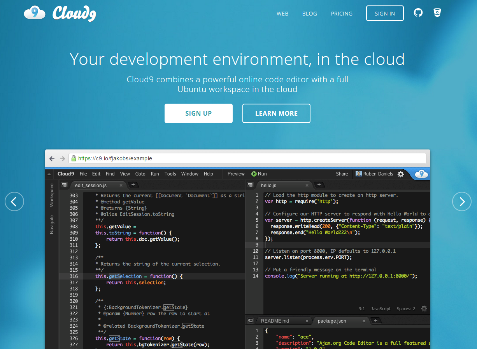Click Ruben Daniels user avatar
The image size is (477, 349).
[x=359, y=174]
